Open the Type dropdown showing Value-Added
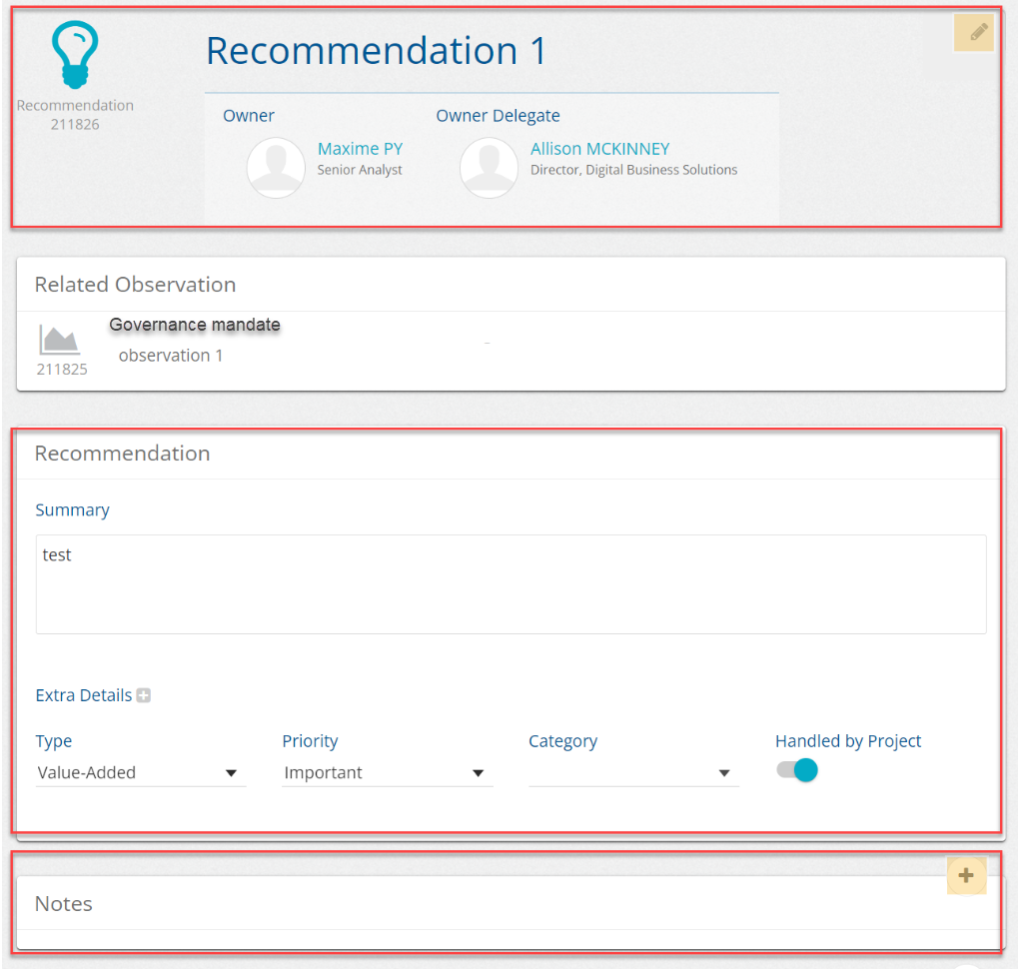 pyautogui.click(x=140, y=772)
